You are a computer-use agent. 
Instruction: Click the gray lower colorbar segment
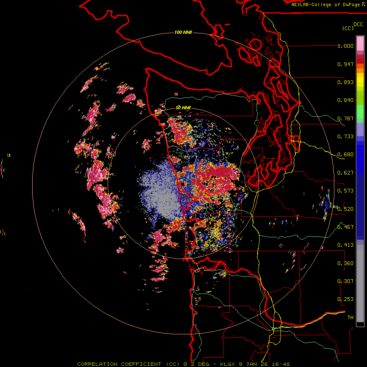coord(360,283)
